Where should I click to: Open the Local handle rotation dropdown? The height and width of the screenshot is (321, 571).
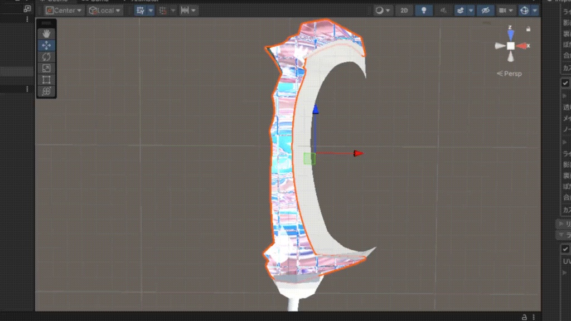[105, 11]
